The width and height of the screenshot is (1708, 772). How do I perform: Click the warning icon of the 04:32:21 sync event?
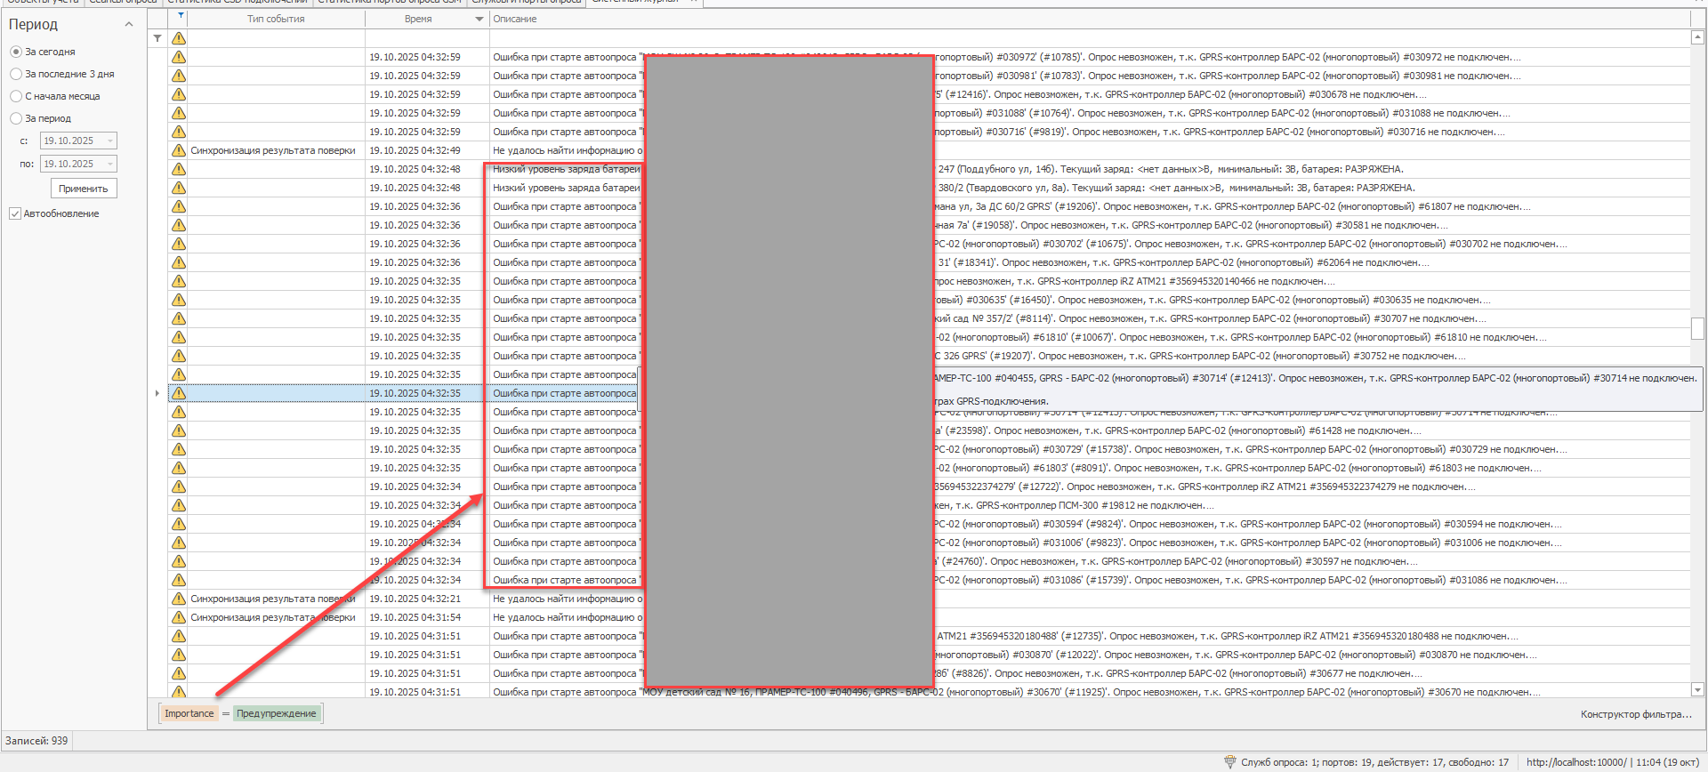pyautogui.click(x=179, y=599)
